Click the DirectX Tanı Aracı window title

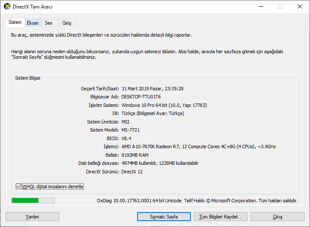point(33,7)
